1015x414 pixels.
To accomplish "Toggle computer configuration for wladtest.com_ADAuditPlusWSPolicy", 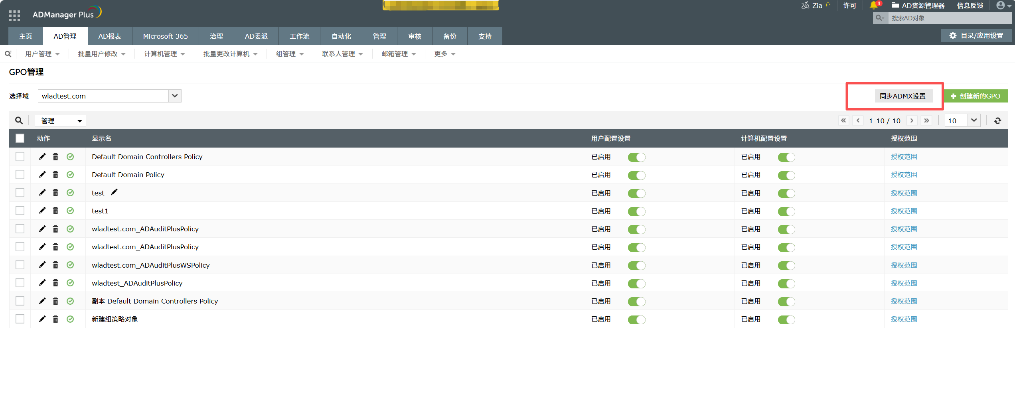I will tap(786, 266).
